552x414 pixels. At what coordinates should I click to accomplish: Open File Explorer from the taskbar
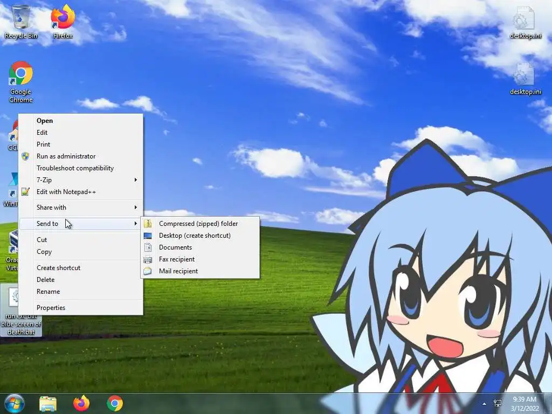tap(48, 403)
